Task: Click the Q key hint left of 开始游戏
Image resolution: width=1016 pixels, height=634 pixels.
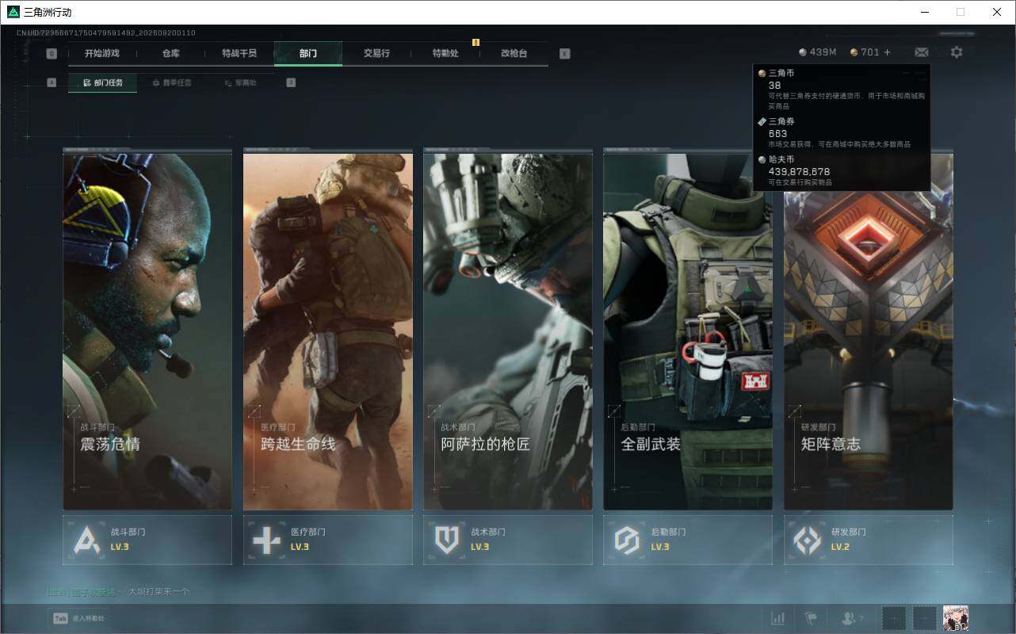Action: [52, 54]
